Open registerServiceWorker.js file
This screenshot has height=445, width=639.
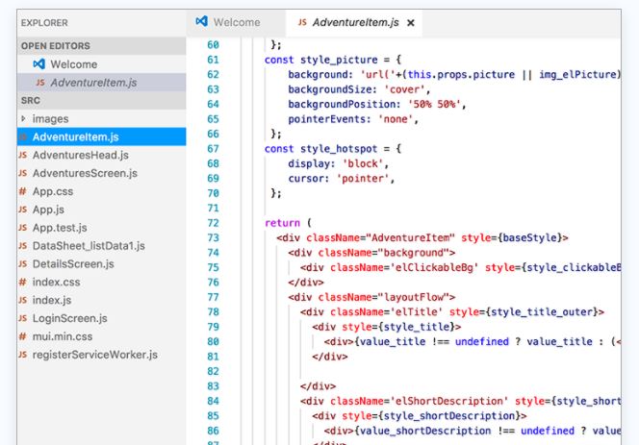click(101, 355)
